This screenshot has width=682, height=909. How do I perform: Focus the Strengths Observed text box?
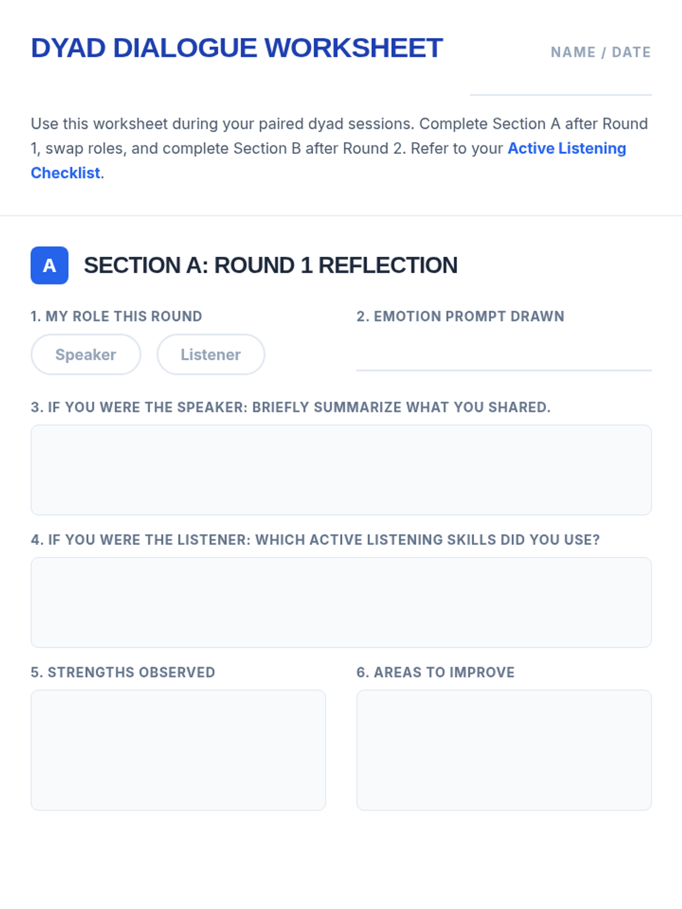[x=178, y=750]
